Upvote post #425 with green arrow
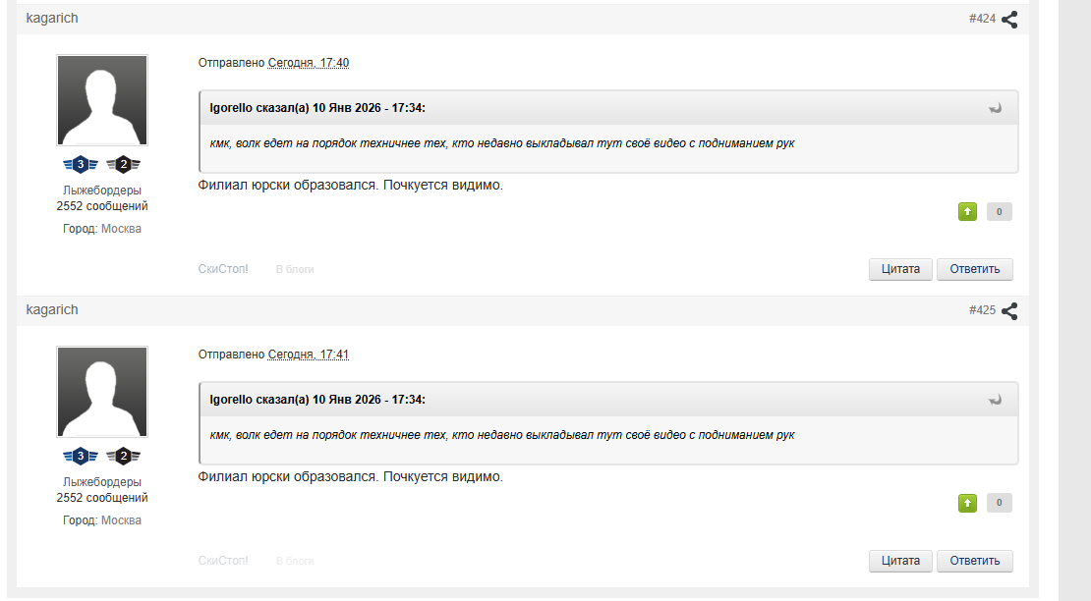This screenshot has width=1091, height=601. point(968,503)
